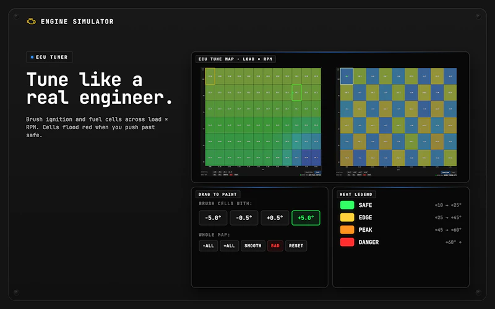
Task: Click the ECU TUNER badge
Action: pyautogui.click(x=49, y=57)
